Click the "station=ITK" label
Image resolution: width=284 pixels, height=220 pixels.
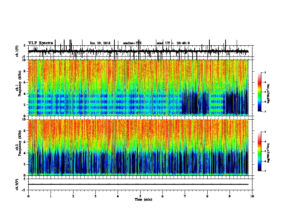(x=132, y=43)
